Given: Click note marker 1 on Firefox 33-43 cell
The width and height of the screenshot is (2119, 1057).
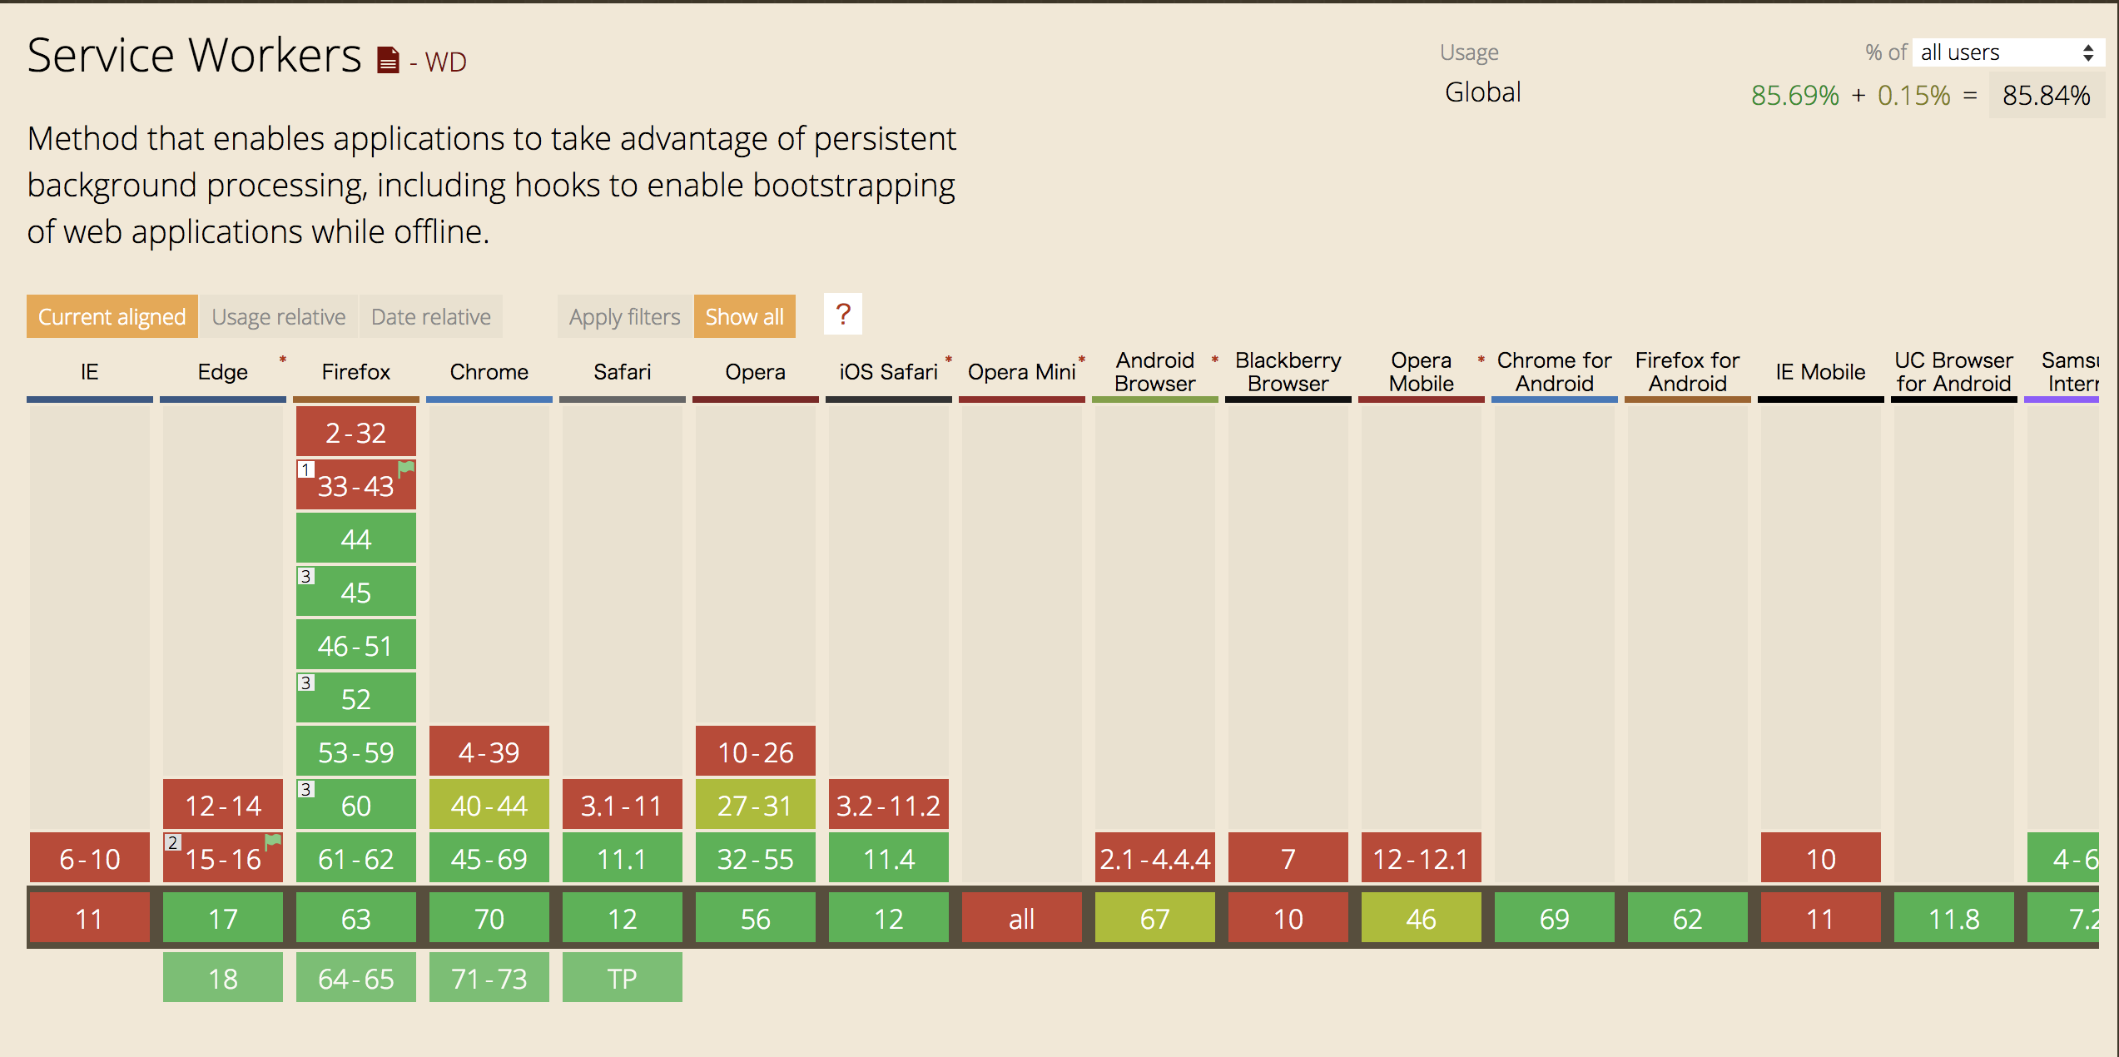Looking at the screenshot, I should [305, 469].
